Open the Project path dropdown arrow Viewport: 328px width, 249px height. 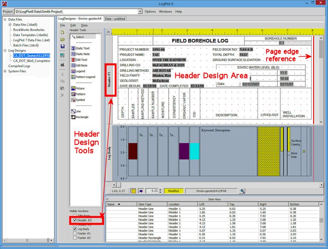coord(140,11)
